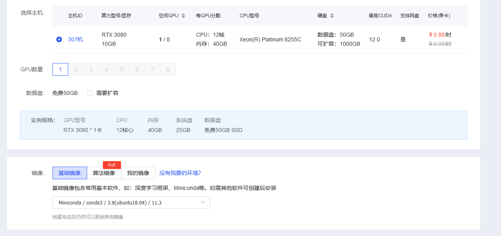The height and width of the screenshot is (236, 501).
Task: Click the 价格(单卡) column header
Action: (439, 16)
